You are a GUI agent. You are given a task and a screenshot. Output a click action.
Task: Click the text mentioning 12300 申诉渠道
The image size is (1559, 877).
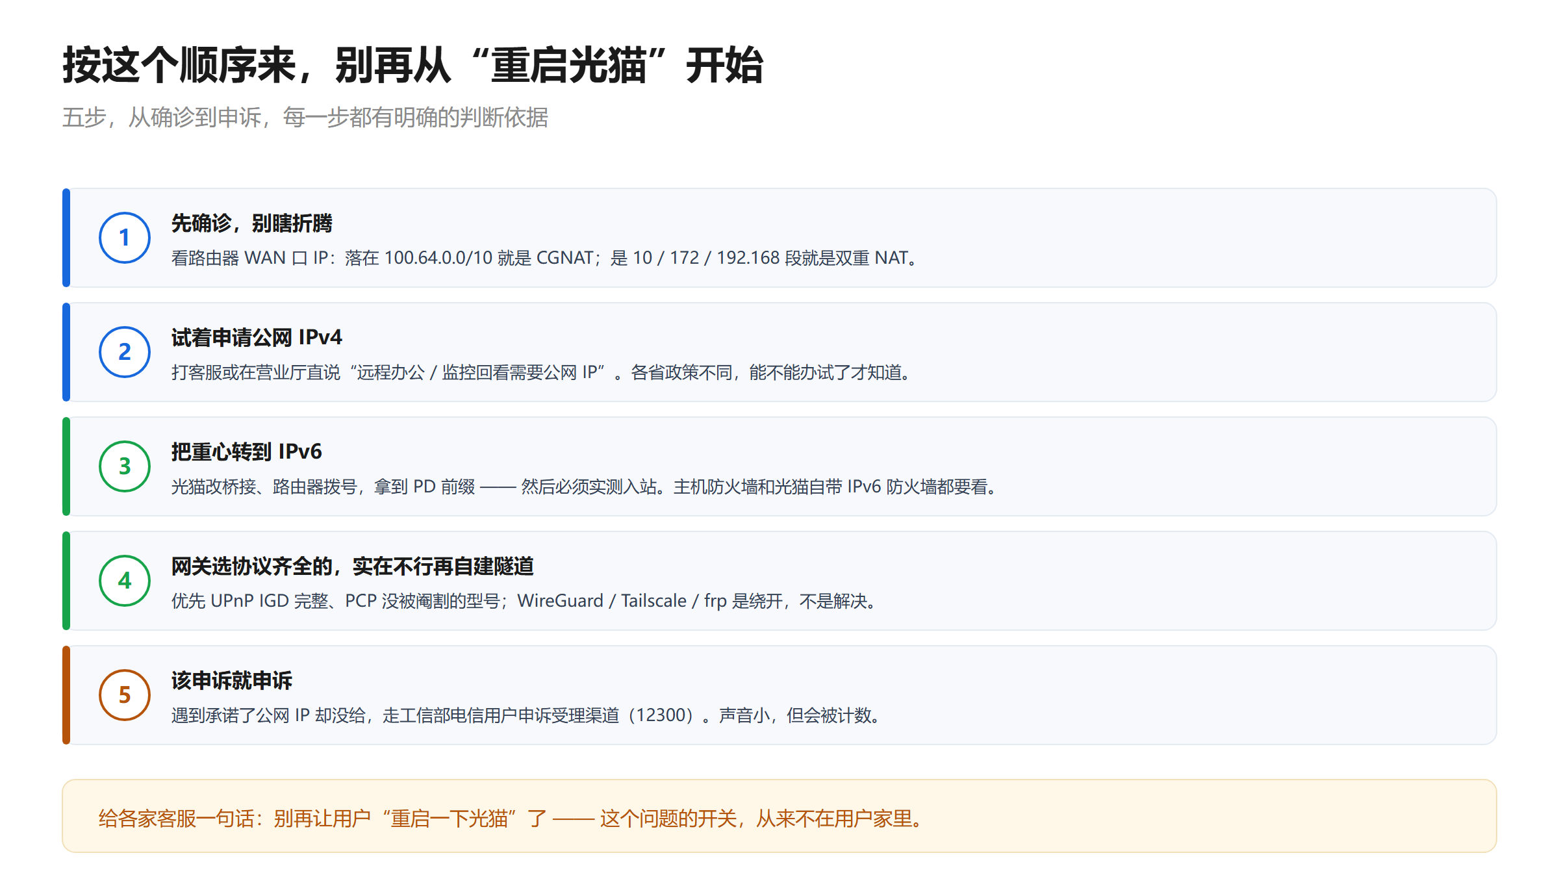[x=527, y=715]
